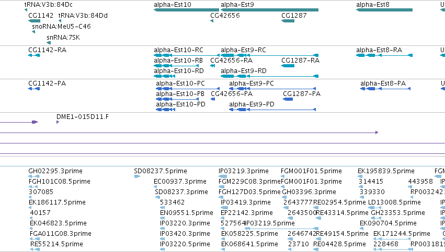Open the GH02295.3prime EST label

click(x=55, y=171)
